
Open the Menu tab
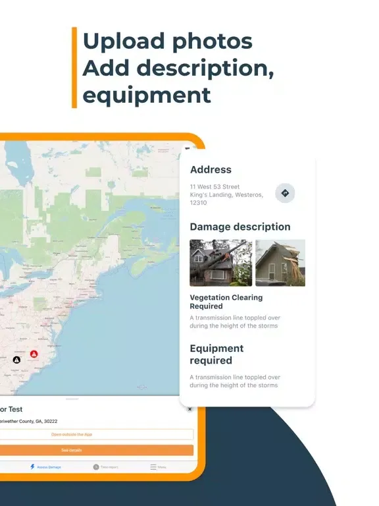coord(158,467)
